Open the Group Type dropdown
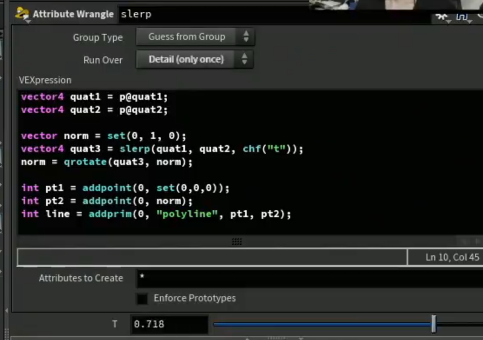Viewport: 483px width, 340px height. [195, 36]
